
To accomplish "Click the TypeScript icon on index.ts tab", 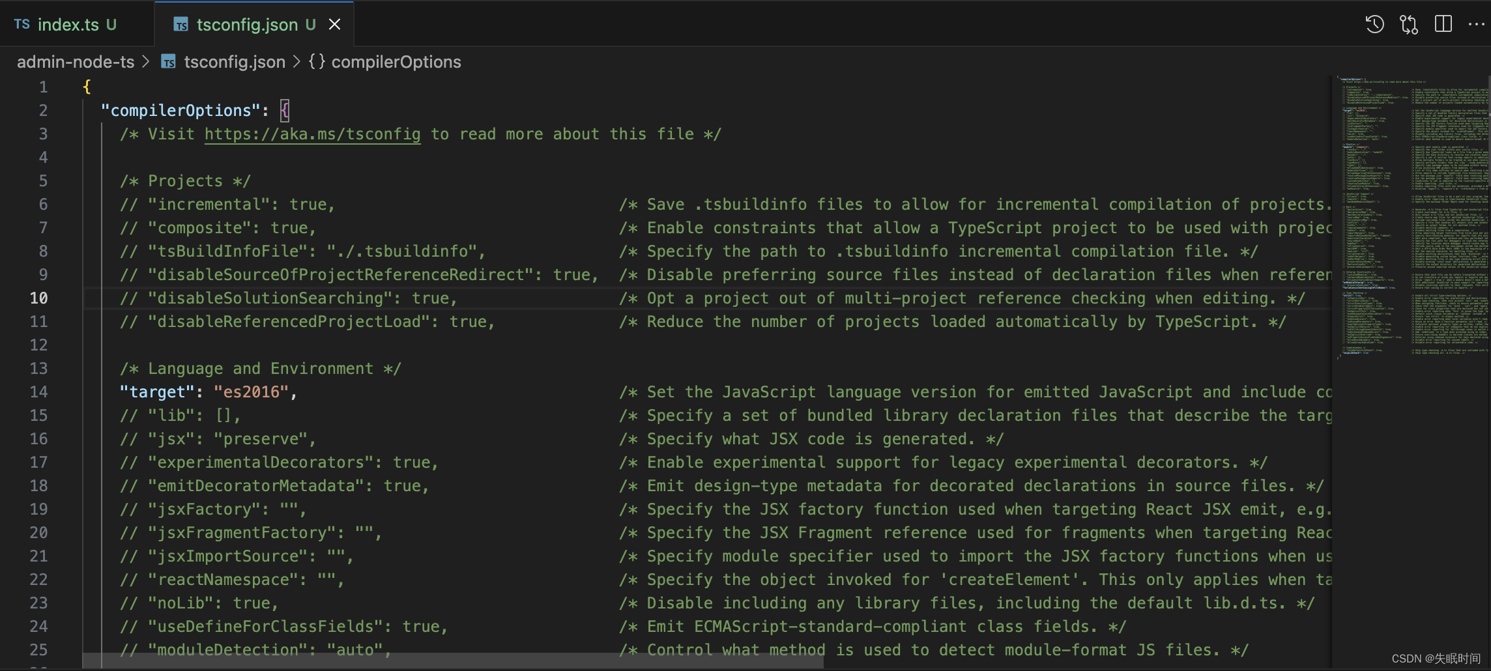I will [22, 25].
